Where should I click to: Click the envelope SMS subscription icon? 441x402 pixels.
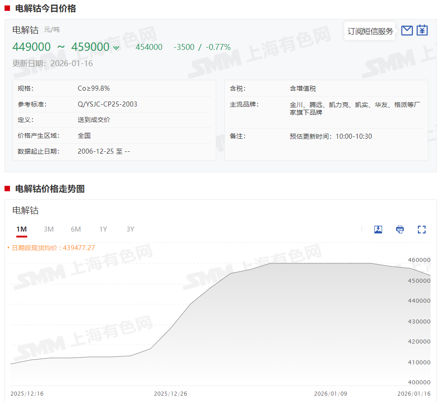pos(407,30)
